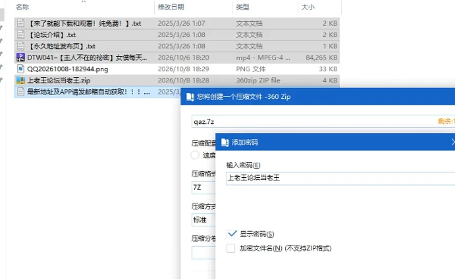Screen dimensions: 455x280
Task: Select the file named 【永久地址发布页】.txt
Action: click(x=61, y=46)
